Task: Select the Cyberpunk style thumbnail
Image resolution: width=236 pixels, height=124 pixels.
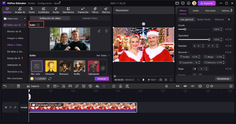Action: (94, 66)
